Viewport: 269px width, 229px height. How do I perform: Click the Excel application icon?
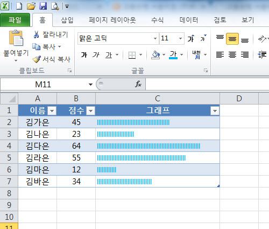5,6
